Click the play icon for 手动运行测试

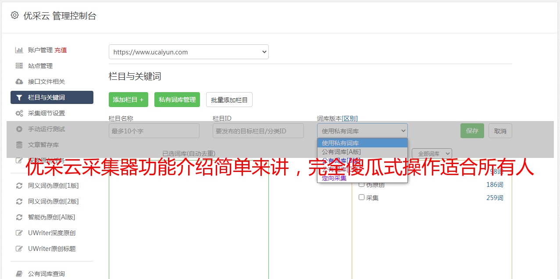coord(19,129)
